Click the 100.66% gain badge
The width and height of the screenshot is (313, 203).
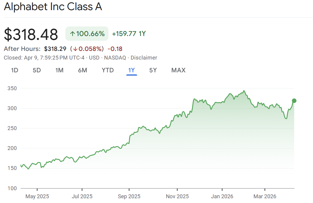coord(87,34)
